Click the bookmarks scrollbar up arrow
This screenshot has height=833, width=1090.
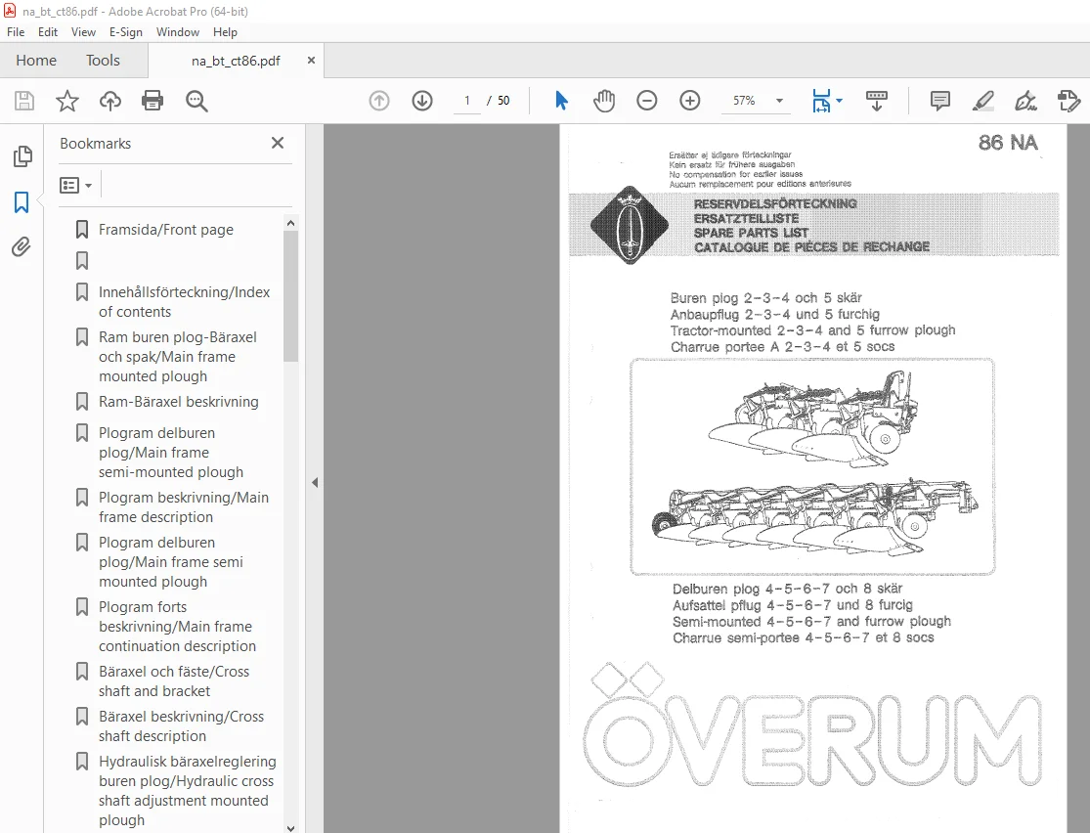click(x=290, y=223)
